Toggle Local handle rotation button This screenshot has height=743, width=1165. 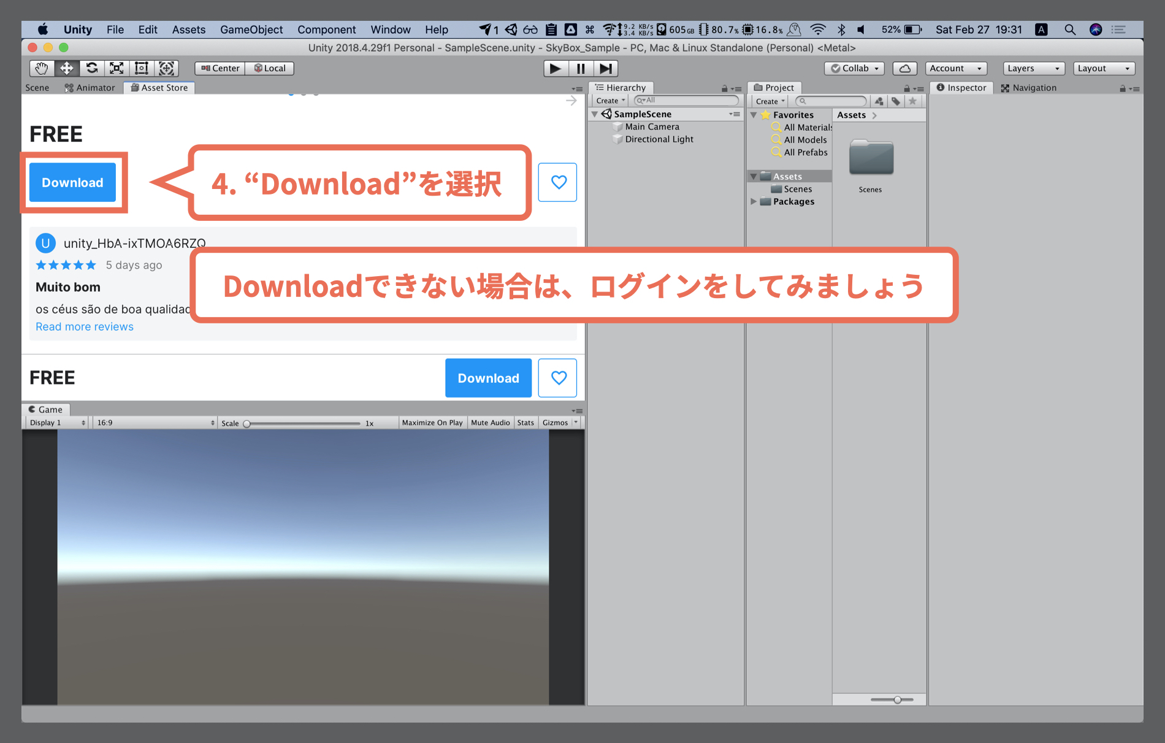click(x=270, y=68)
